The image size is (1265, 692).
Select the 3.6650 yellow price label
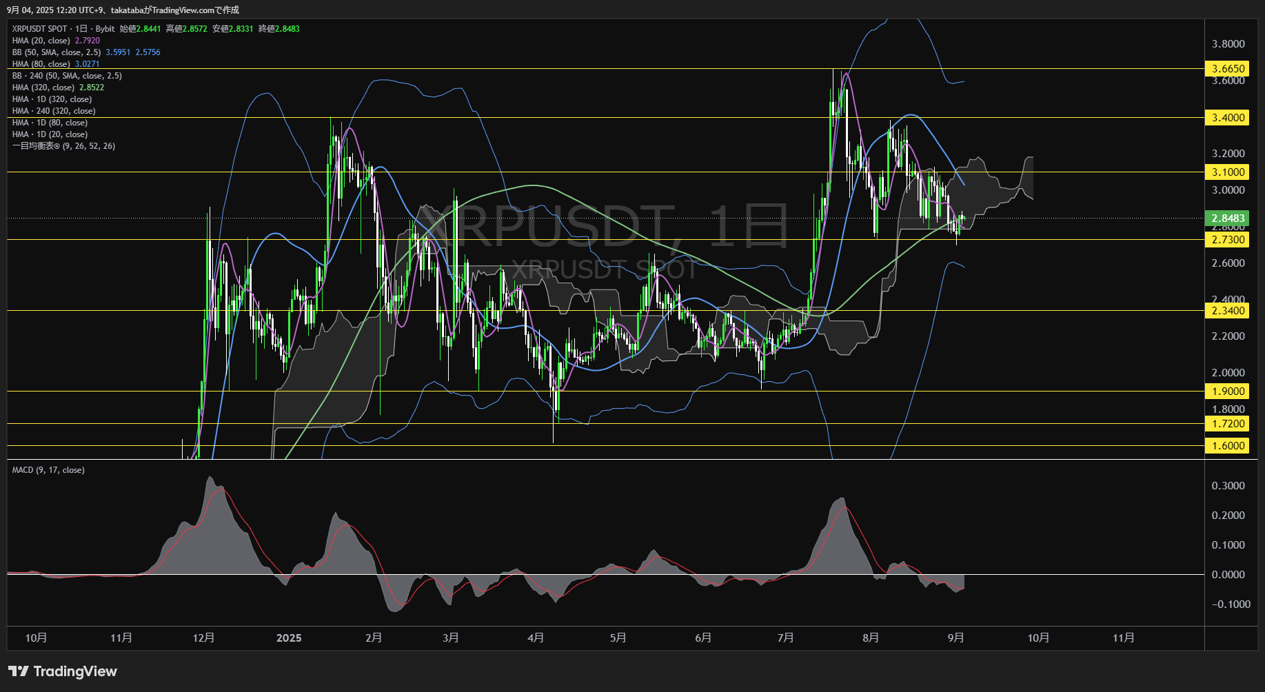click(1228, 68)
